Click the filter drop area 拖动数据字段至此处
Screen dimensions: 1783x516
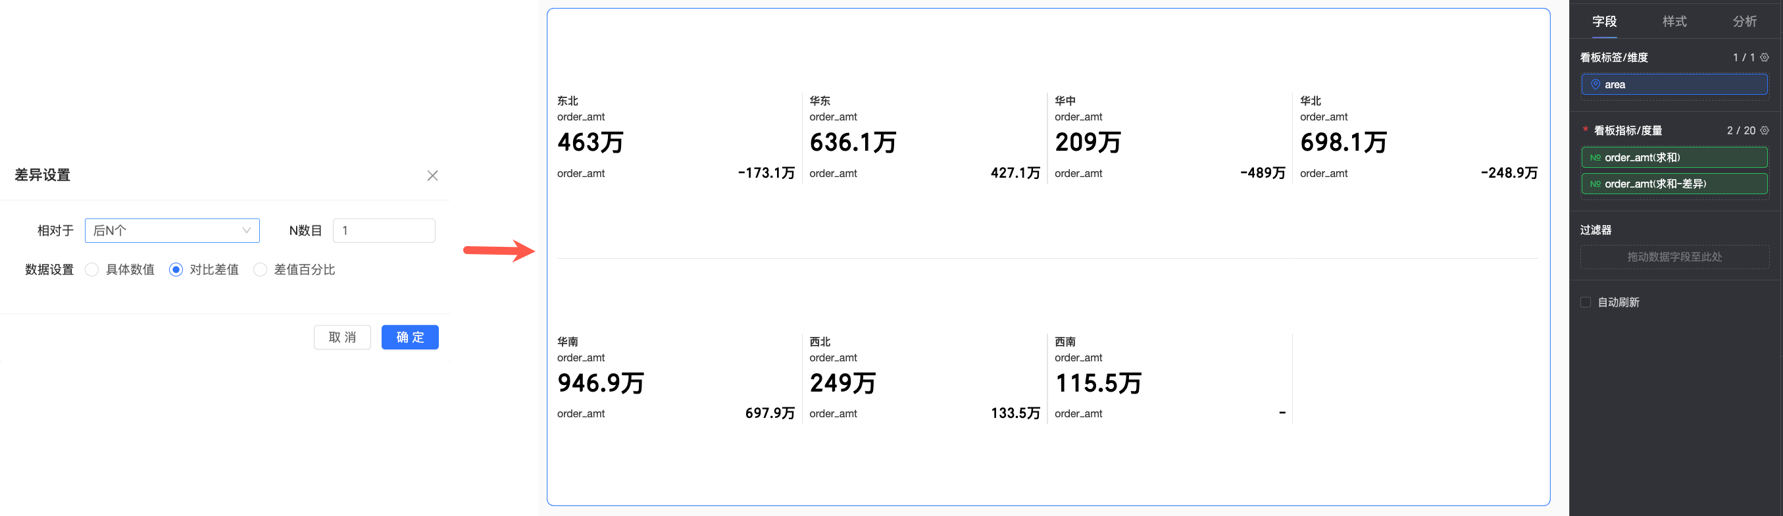(x=1674, y=257)
